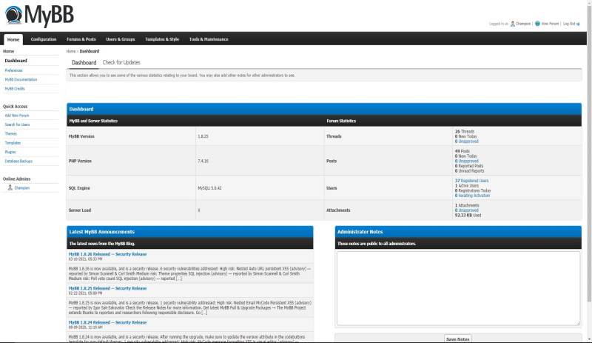Click Champion under Online Admins

[x=22, y=188]
